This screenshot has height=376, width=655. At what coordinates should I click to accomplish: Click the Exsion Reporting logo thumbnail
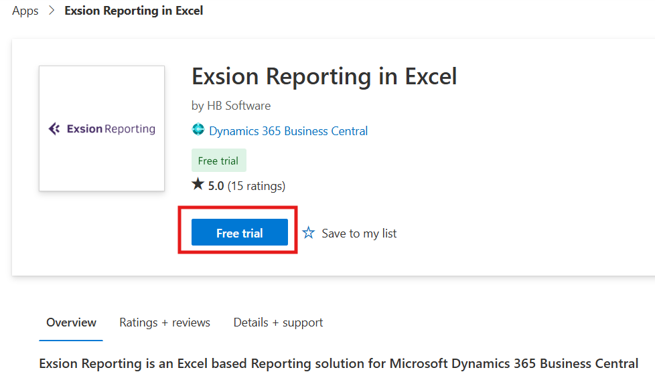pos(102,128)
